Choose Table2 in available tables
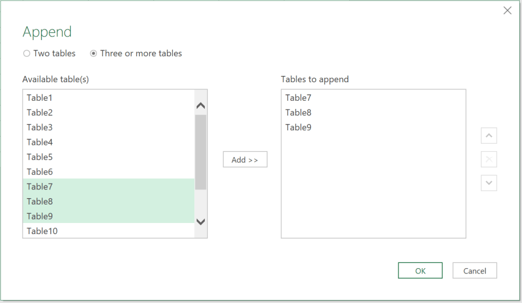The image size is (522, 303). coord(40,112)
